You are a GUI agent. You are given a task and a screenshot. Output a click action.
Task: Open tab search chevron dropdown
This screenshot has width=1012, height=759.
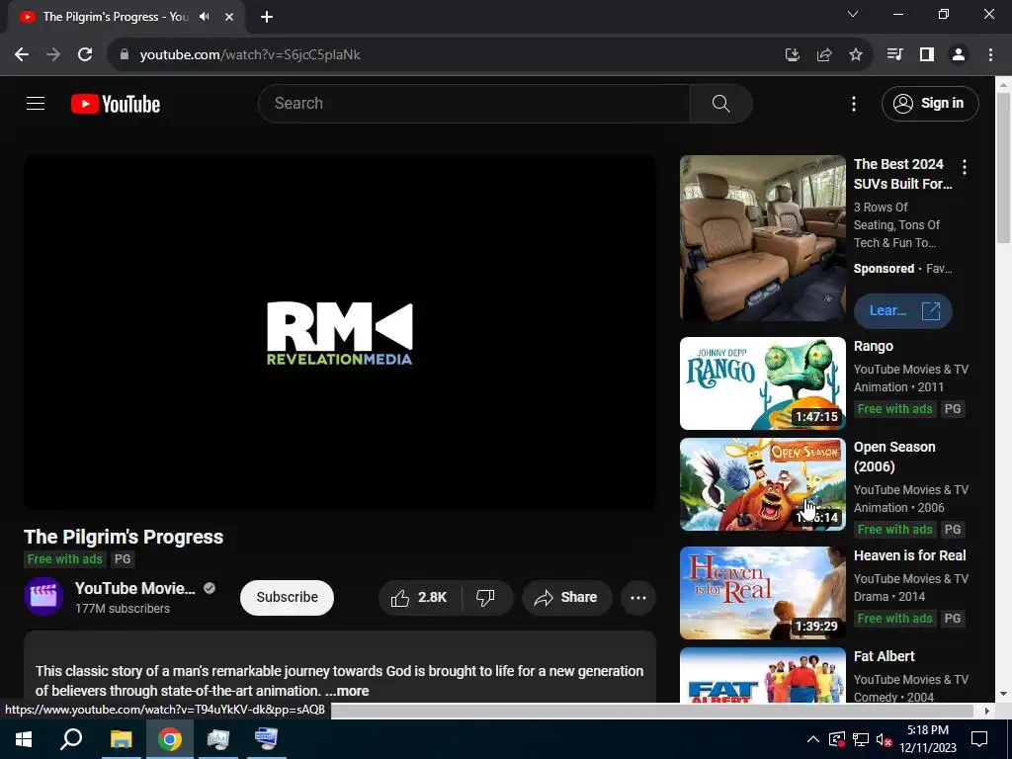click(x=853, y=14)
